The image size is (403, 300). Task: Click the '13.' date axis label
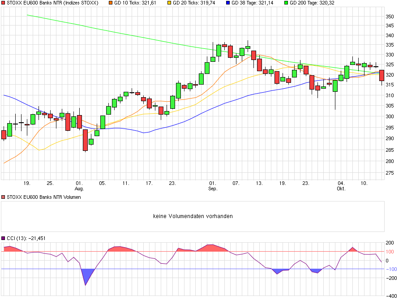tap(259, 183)
